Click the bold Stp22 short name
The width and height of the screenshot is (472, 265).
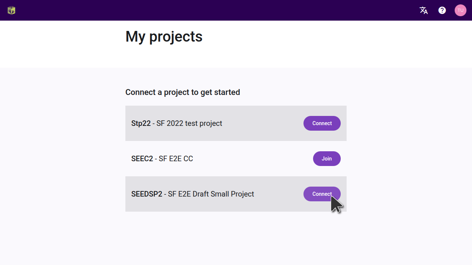pyautogui.click(x=141, y=123)
